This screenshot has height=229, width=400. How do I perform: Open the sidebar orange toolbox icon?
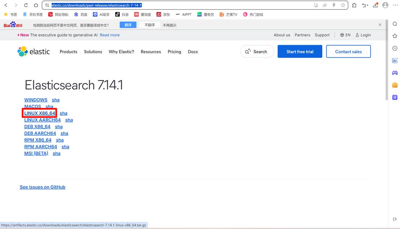395,85
